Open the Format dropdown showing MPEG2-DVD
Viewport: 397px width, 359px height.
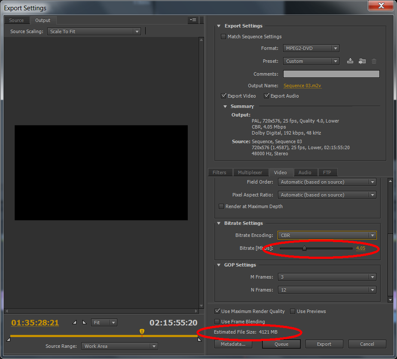(x=311, y=48)
